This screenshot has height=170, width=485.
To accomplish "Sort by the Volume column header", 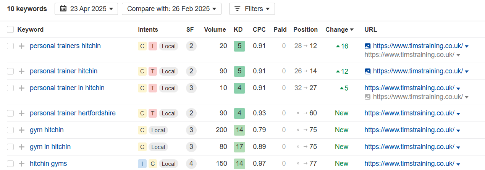I will tap(215, 29).
